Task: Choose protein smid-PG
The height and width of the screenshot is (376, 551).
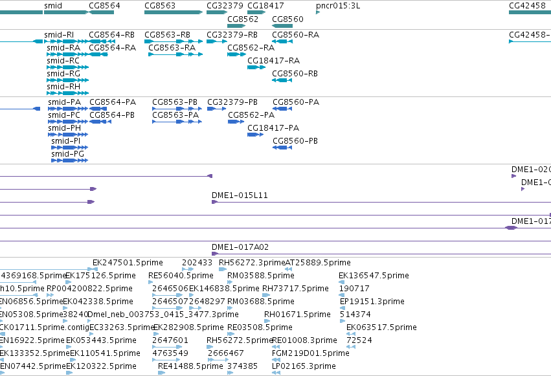Action: click(68, 154)
